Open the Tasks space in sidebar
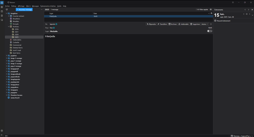 [2, 16]
